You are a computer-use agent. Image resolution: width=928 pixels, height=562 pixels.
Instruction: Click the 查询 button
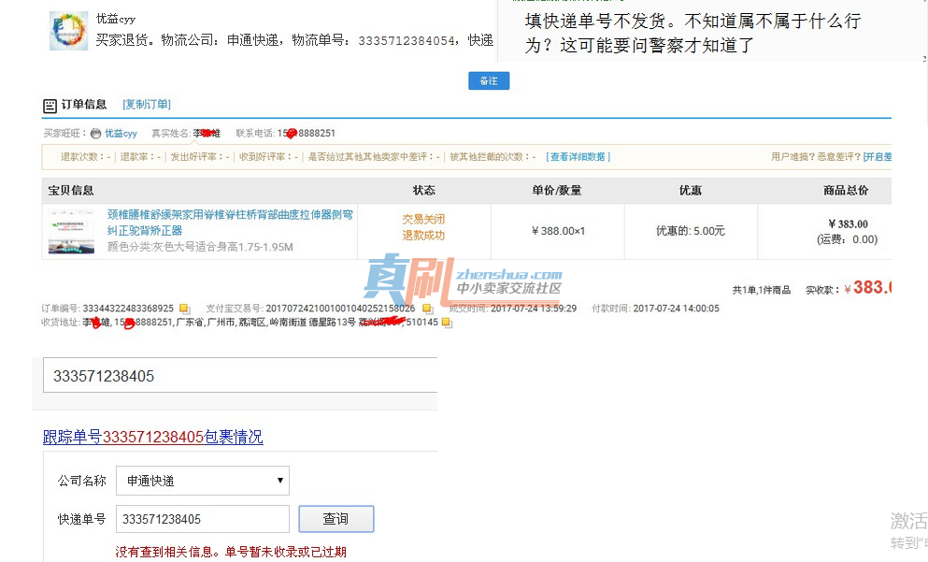point(336,519)
